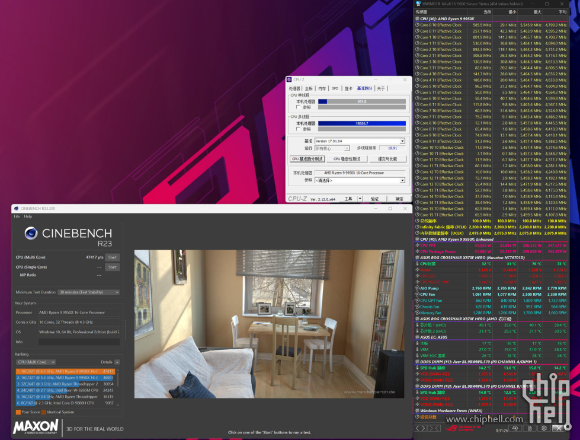The width and height of the screenshot is (580, 440).
Task: Open Cinebench File menu
Action: (17, 216)
